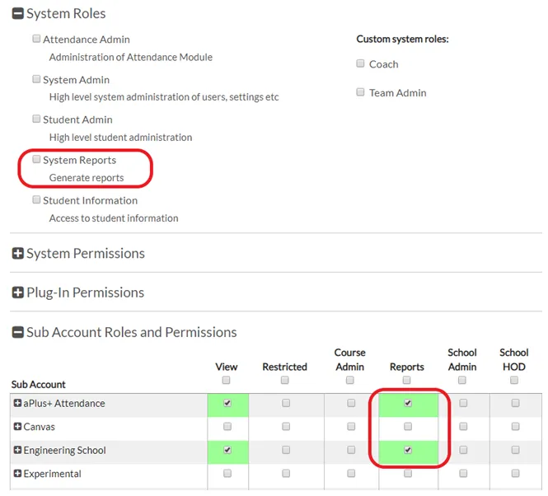
Task: Check the Coach custom role
Action: tap(360, 63)
